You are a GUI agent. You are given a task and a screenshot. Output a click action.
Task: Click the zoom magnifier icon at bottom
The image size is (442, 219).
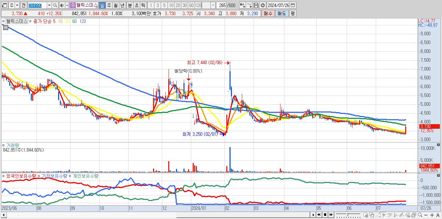coord(420,215)
